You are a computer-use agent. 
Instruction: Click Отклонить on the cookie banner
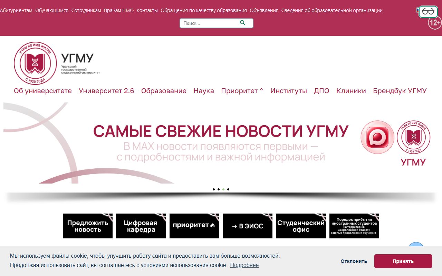354,261
